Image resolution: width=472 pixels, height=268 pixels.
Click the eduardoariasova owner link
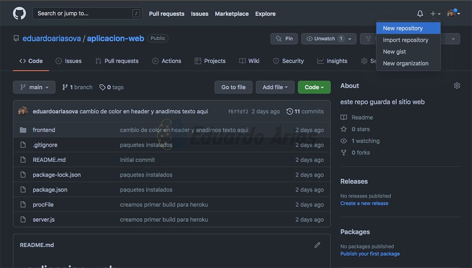(x=51, y=39)
